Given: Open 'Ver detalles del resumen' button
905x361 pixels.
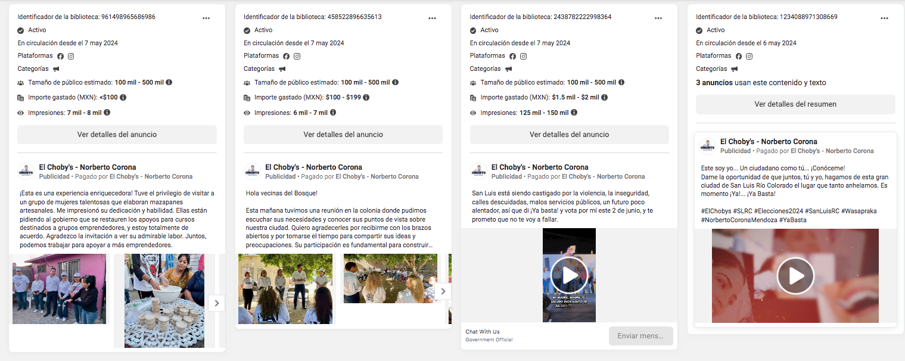Looking at the screenshot, I should point(795,104).
